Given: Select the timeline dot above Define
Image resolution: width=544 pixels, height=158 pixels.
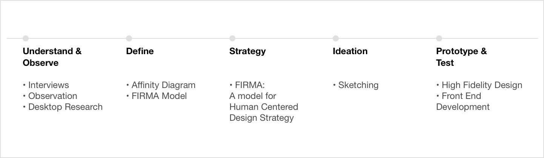Looking at the screenshot, I should [x=129, y=38].
